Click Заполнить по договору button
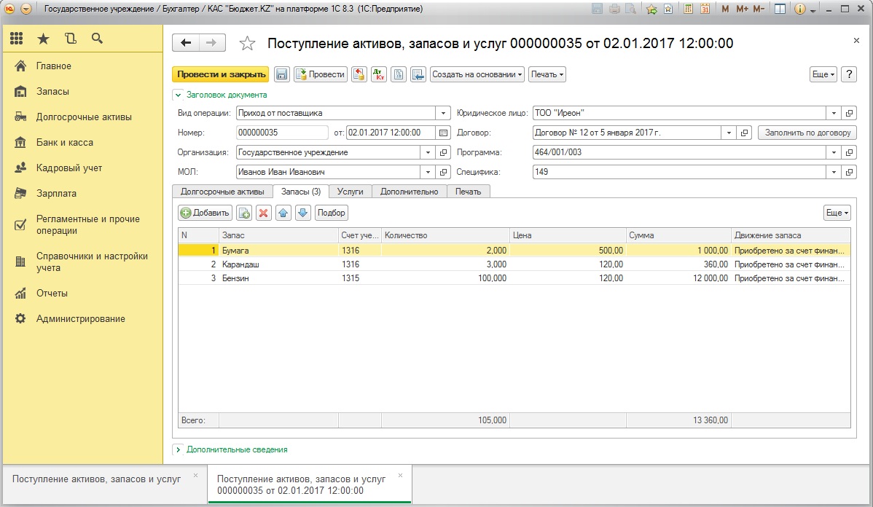Image resolution: width=873 pixels, height=507 pixels. click(807, 133)
